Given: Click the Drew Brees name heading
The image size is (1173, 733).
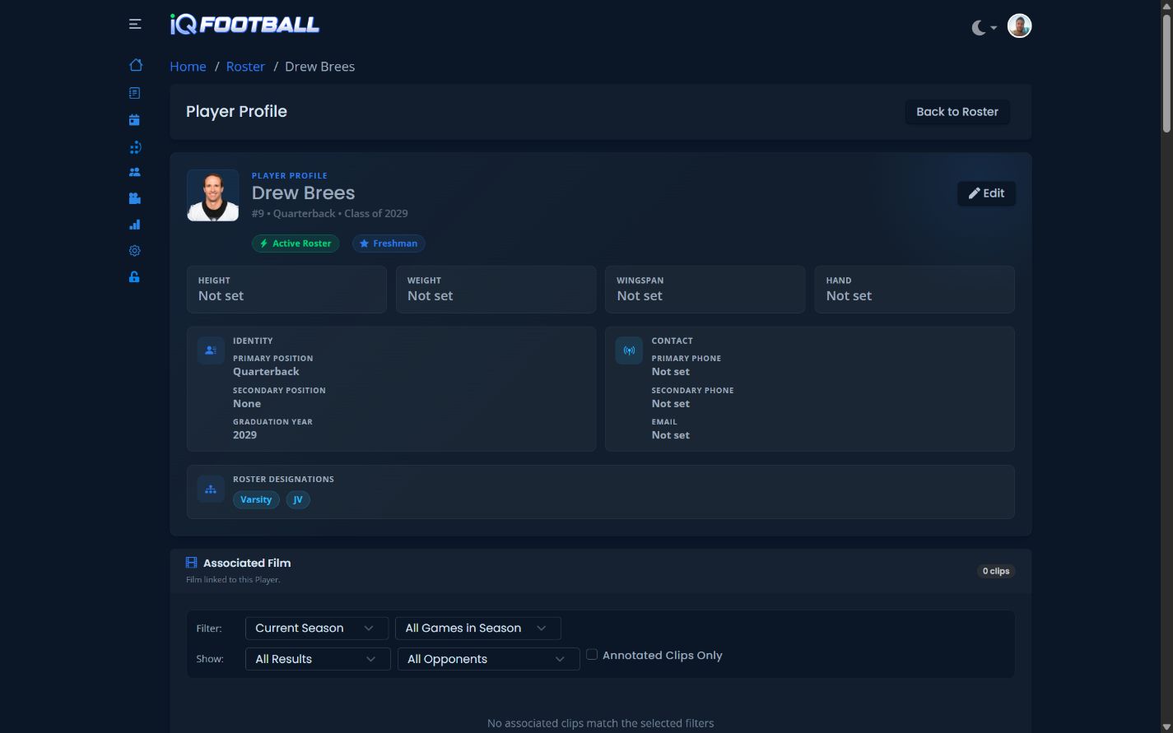Looking at the screenshot, I should click(x=303, y=193).
